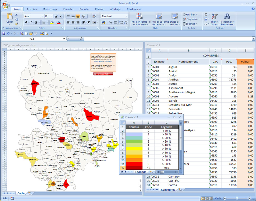Screen dimensions: 256x201
Task: Click the Undo arrow icon
Action: pyautogui.click(x=8, y=33)
